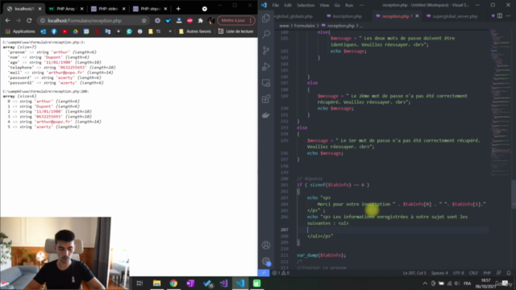Screen dimensions: 516x290
Task: Expand the overflow menu ellipsis in menu bar
Action: point(362,6)
